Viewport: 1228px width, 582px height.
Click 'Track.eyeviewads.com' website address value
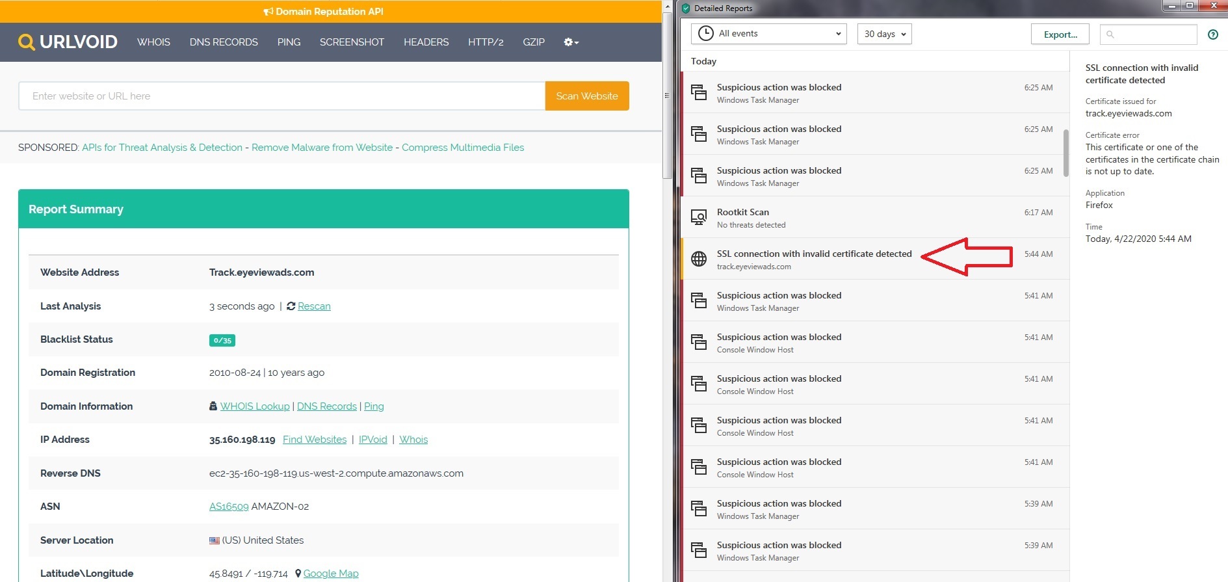point(261,272)
